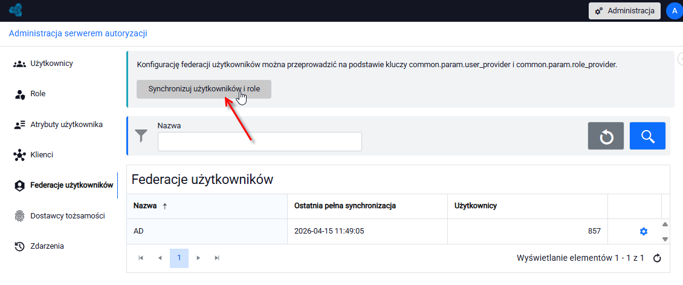Click the 857 users count cell
Screen dimensions: 683x285
pyautogui.click(x=528, y=231)
